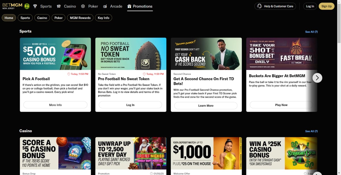Click the "Buckets Are Bigger At BetMGM" title
Screen dimensions: 341x175
[x=277, y=76]
